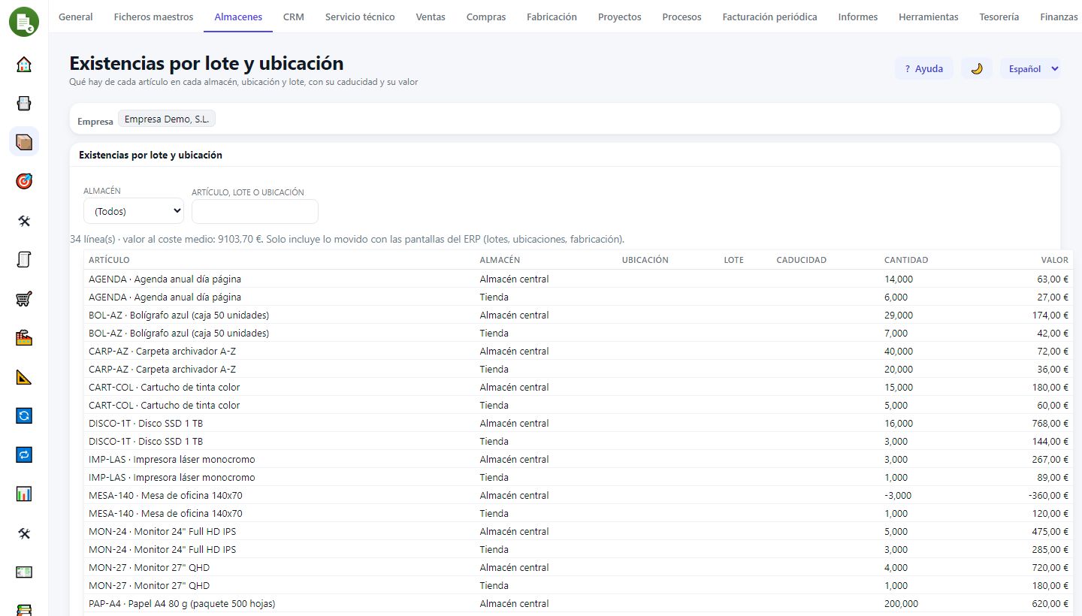Screen dimensions: 1082x616
Task: Click the blue repeat icon directly above the bar chart
Action: coord(24,454)
